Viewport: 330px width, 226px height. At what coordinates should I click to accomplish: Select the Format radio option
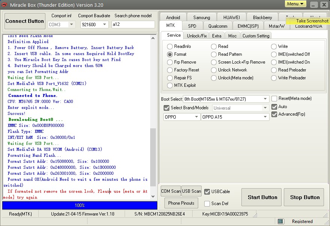click(x=177, y=54)
